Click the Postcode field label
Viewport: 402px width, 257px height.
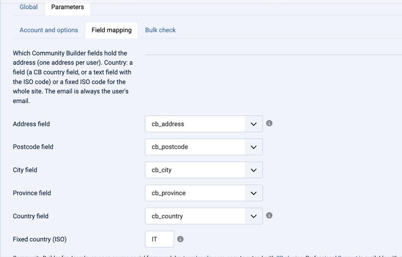pos(33,147)
